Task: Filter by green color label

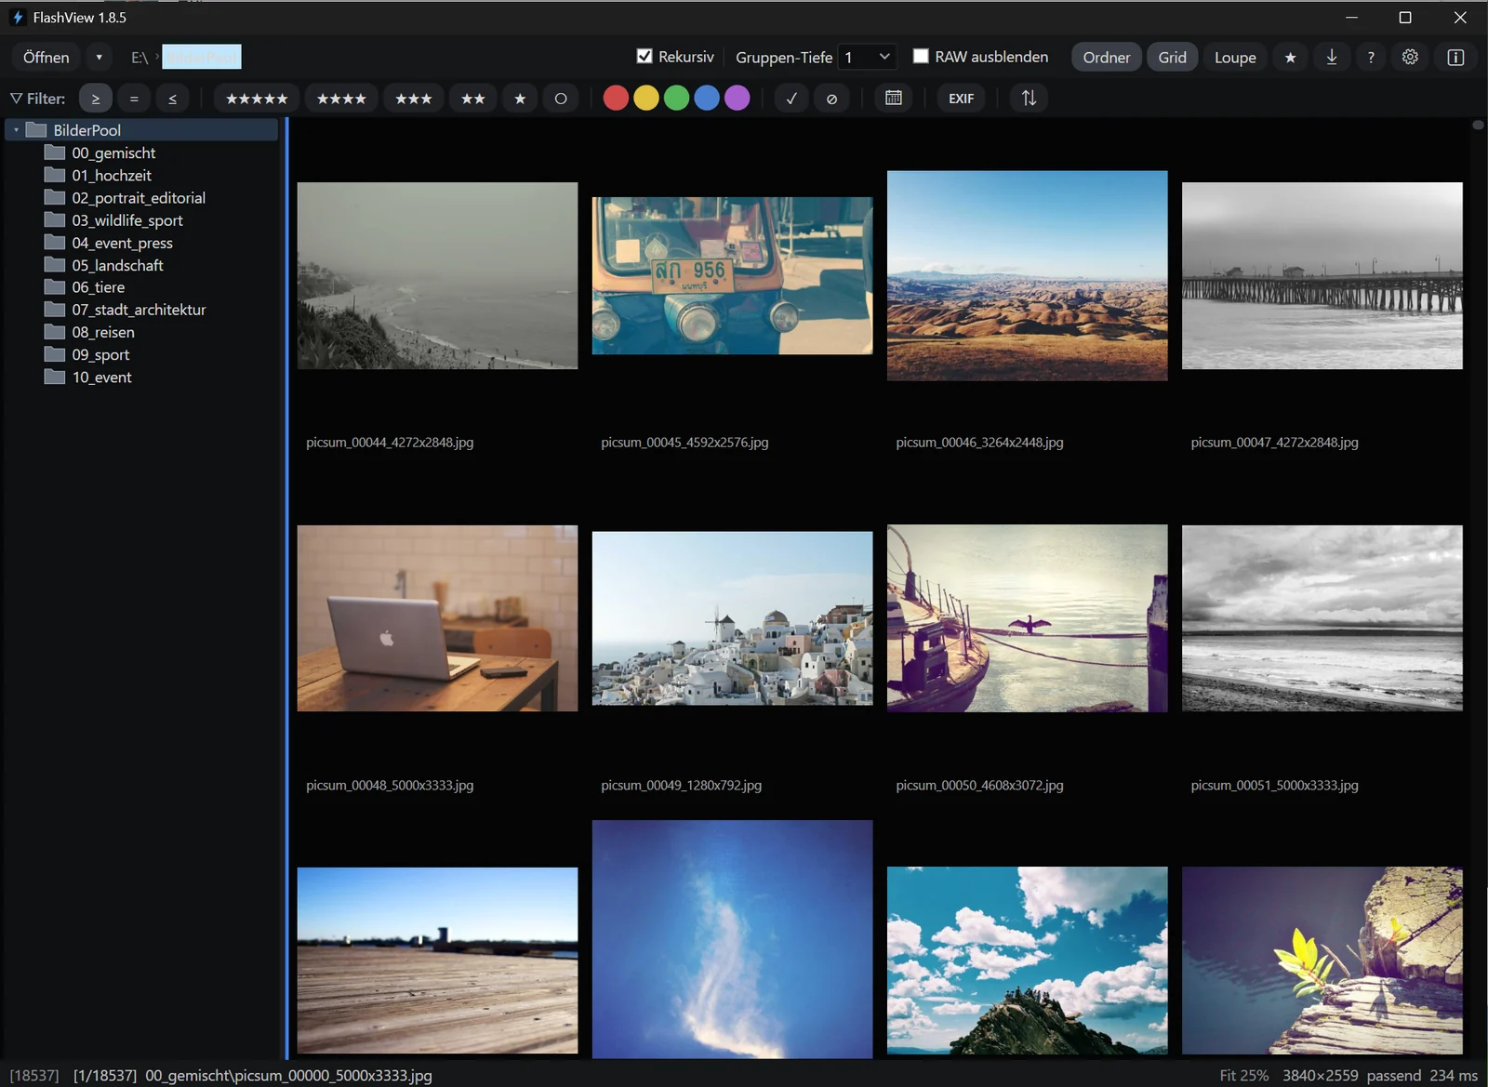Action: click(677, 98)
